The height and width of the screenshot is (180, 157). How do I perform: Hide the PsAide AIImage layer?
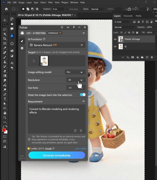coord(115,39)
